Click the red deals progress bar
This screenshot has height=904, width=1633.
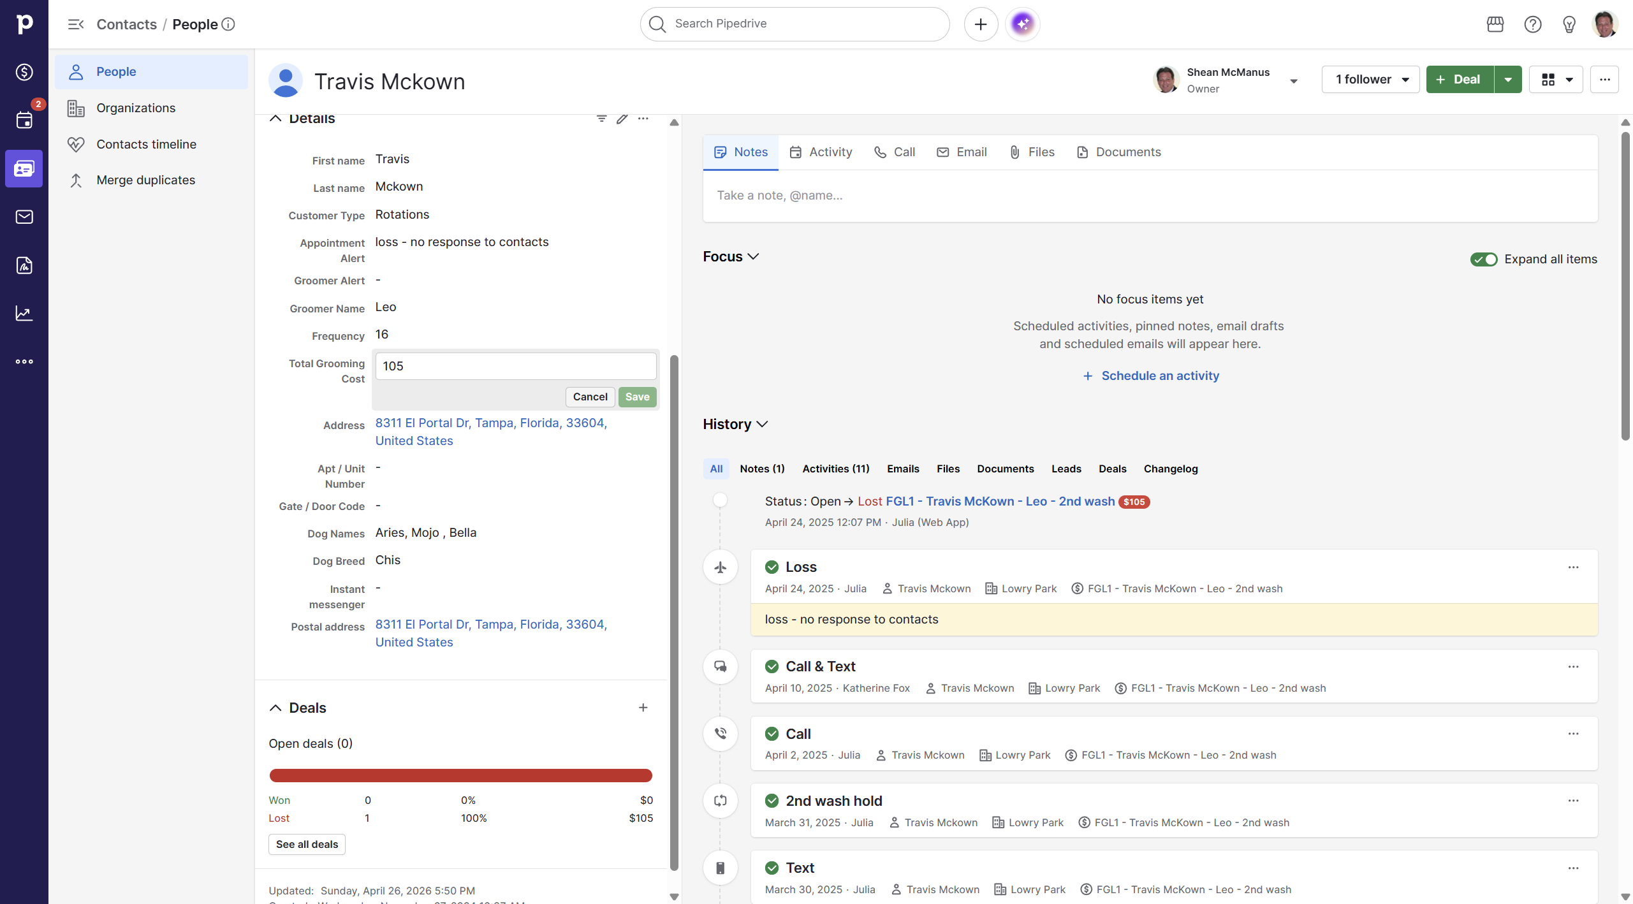pos(460,775)
